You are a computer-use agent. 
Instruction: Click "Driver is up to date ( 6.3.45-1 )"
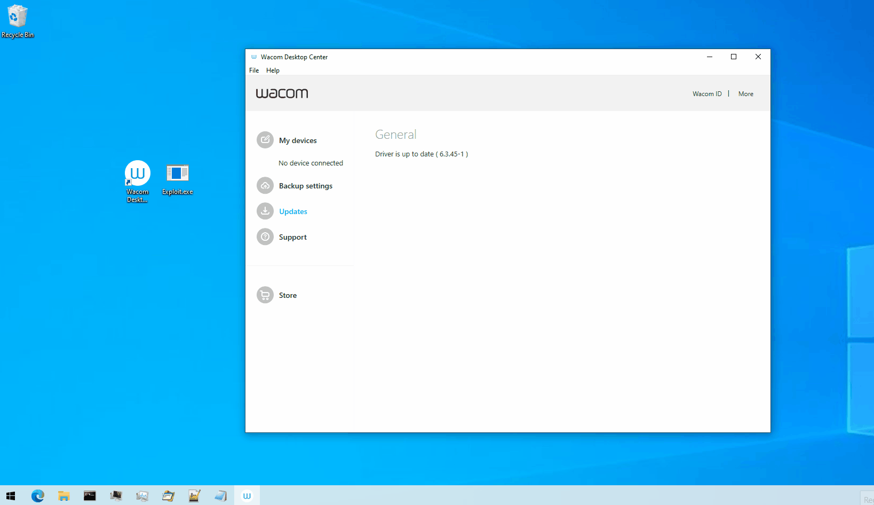pyautogui.click(x=422, y=154)
